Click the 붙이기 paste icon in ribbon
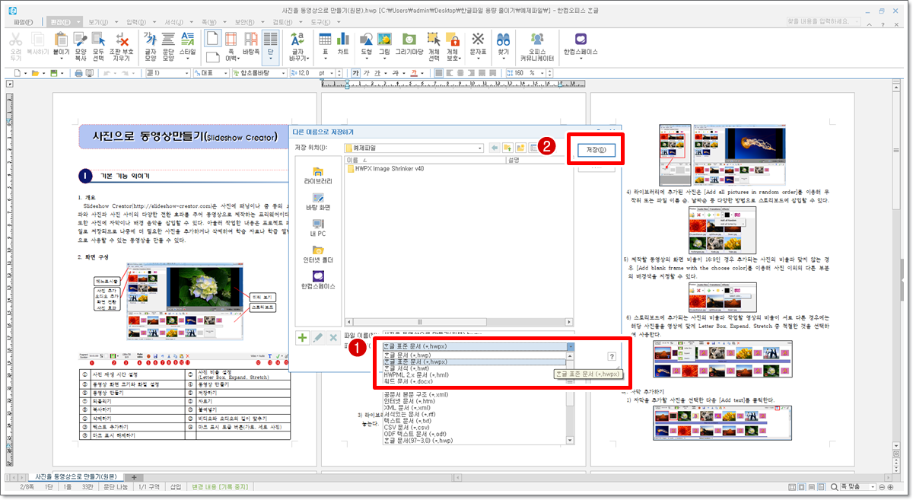 [x=61, y=46]
